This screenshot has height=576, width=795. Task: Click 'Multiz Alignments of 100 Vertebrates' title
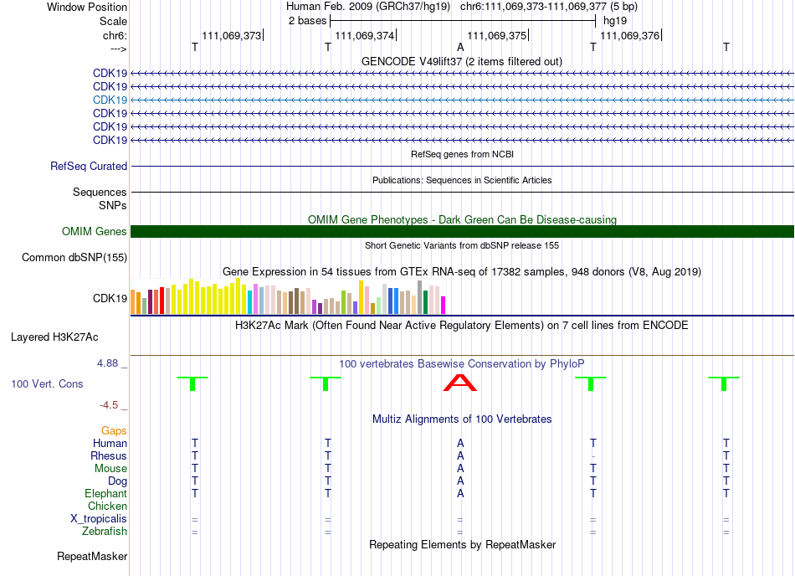click(x=462, y=419)
